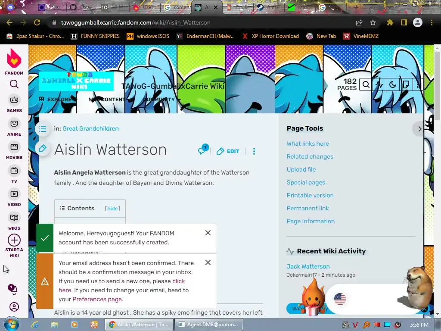Open the windows ISOS bookmark
Screen dimensions: 441x331
(148, 36)
